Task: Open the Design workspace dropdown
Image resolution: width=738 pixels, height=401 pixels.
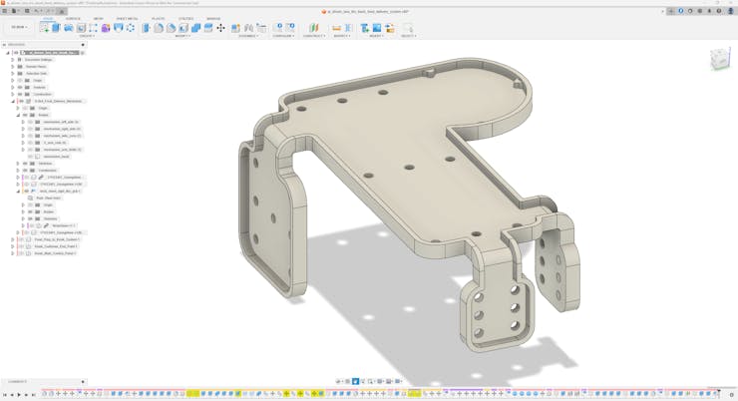Action: [18, 28]
